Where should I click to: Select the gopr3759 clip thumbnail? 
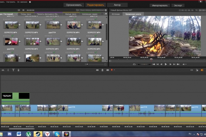pos(11,41)
